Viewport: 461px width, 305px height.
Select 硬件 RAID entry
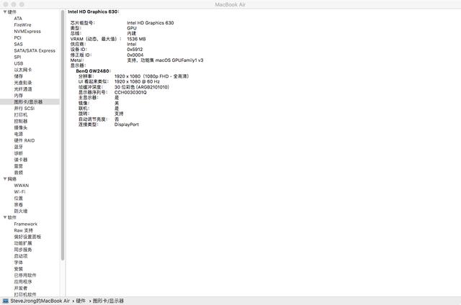[24, 140]
